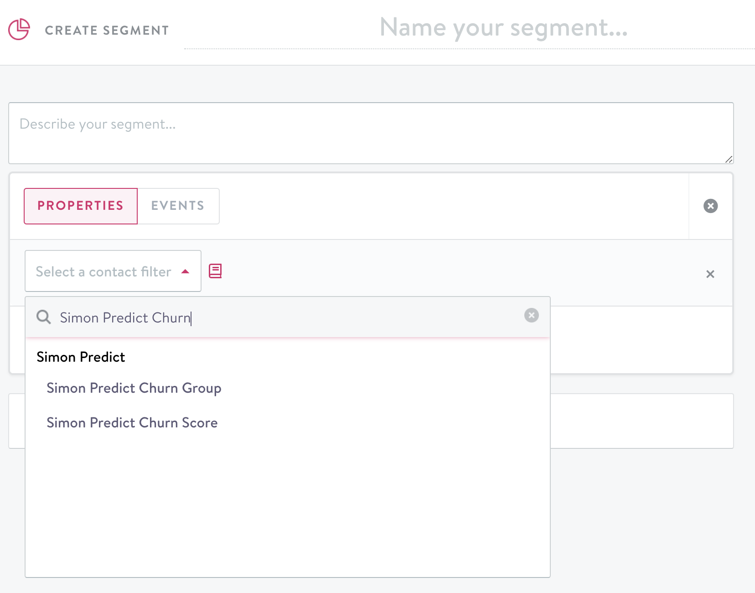Image resolution: width=755 pixels, height=593 pixels.
Task: Click the Simon Predict category header
Action: (x=81, y=357)
